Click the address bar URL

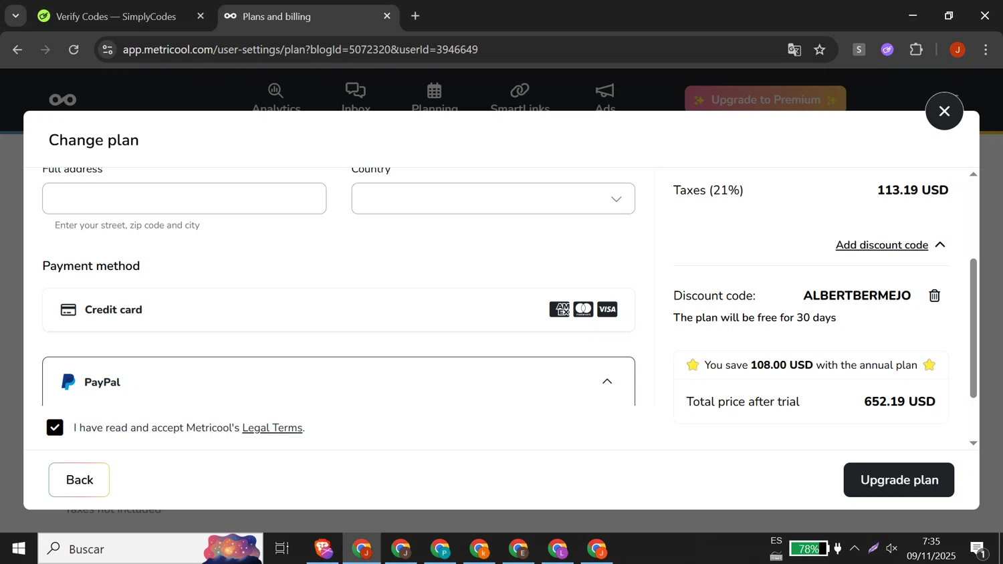[300, 49]
